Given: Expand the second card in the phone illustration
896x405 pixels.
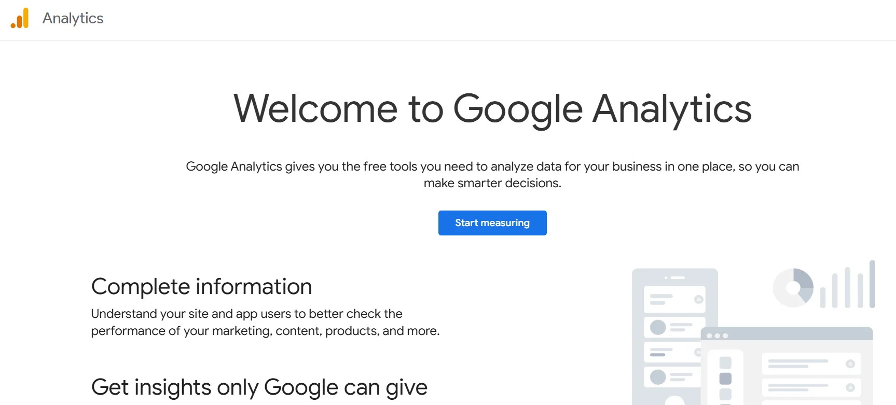Looking at the screenshot, I should [x=674, y=328].
